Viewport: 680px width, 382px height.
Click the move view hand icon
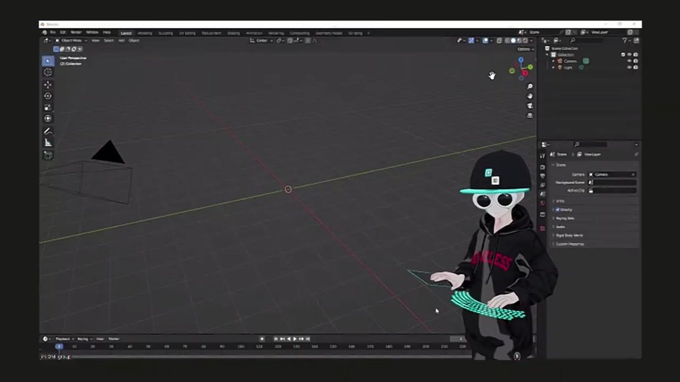click(x=530, y=96)
